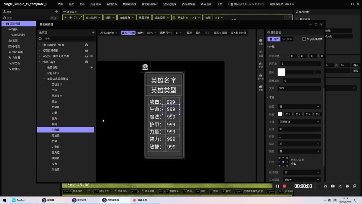The height and width of the screenshot is (204, 362).
Task: Toggle the 显示边框 show border button
Action: coord(128,33)
